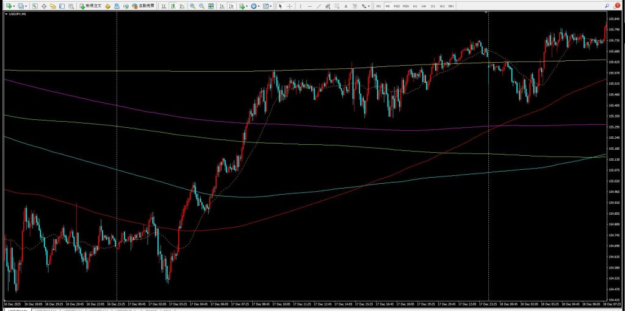Select the text label tool
Screen dimensions: 625x311
[347, 6]
